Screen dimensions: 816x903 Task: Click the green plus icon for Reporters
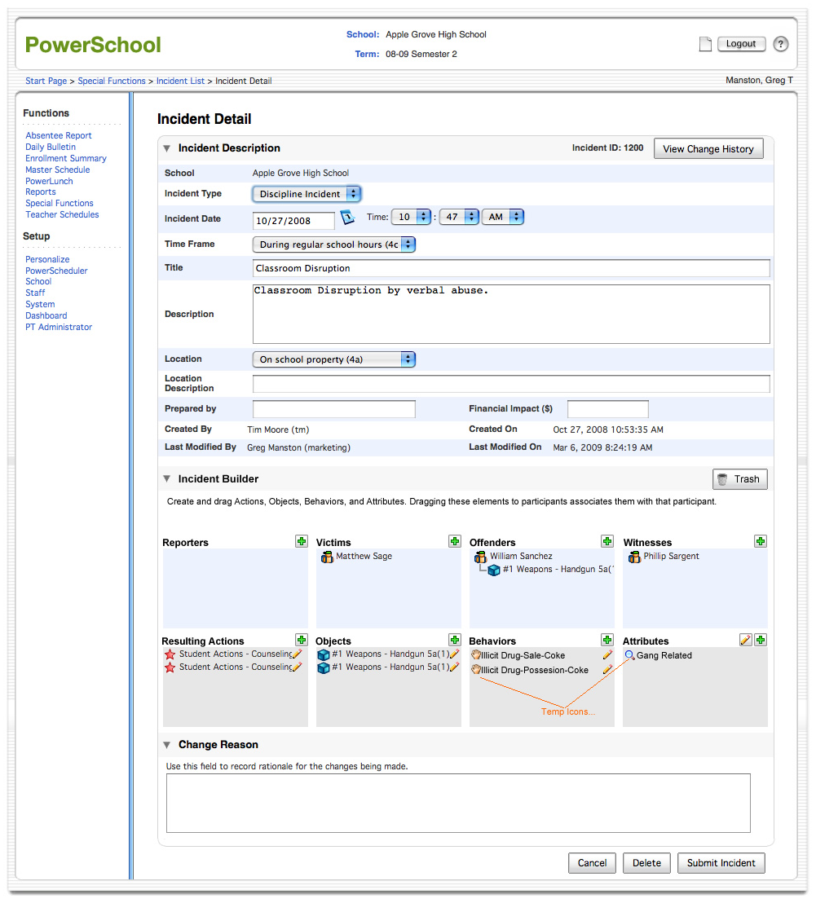302,542
